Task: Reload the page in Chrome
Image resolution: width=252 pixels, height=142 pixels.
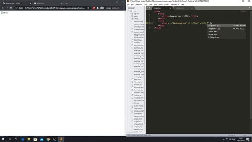Action: click(11, 8)
